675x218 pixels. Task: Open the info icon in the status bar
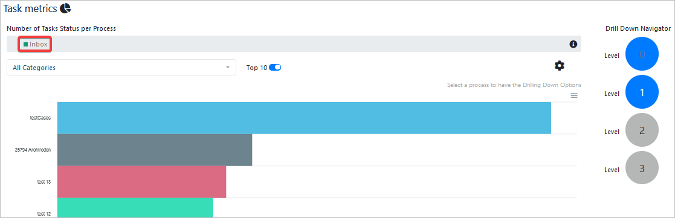point(573,44)
